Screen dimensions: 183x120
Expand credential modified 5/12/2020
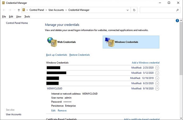point(157,73)
